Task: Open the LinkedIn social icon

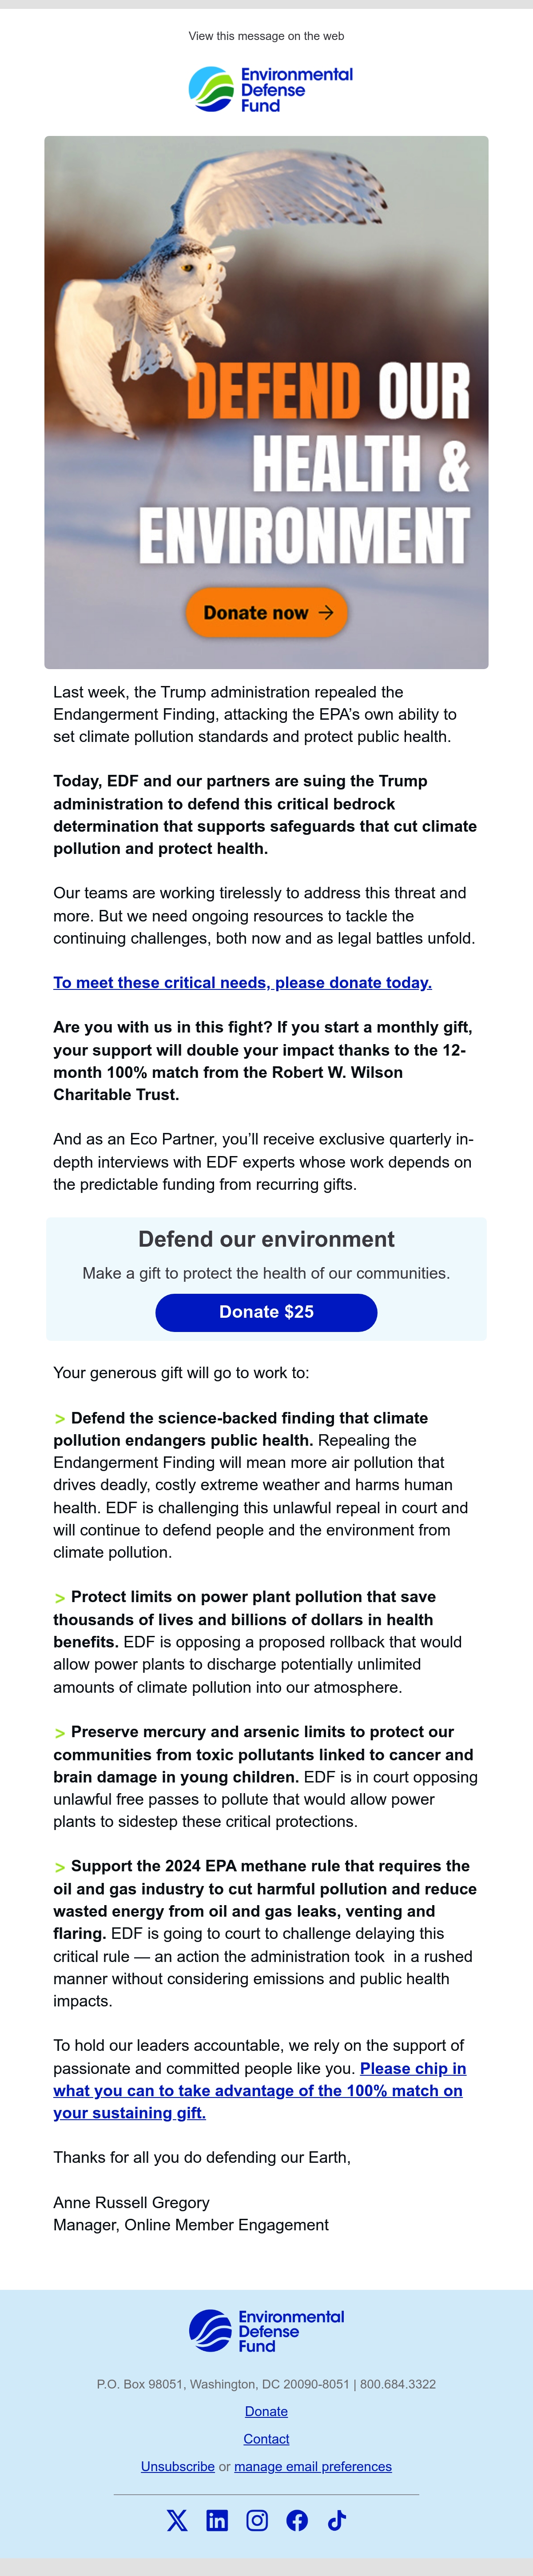Action: pyautogui.click(x=217, y=2520)
